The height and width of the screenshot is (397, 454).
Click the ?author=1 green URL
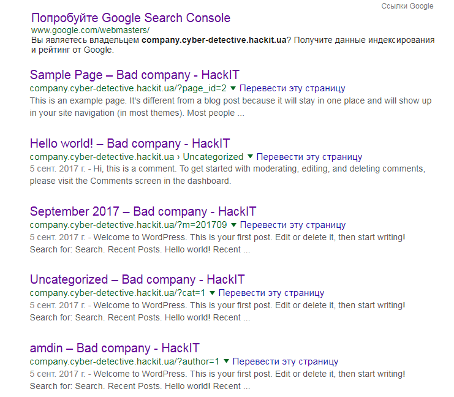[x=124, y=361]
